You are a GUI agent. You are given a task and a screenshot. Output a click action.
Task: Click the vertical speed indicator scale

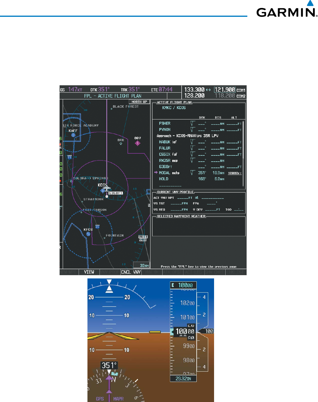[203, 332]
